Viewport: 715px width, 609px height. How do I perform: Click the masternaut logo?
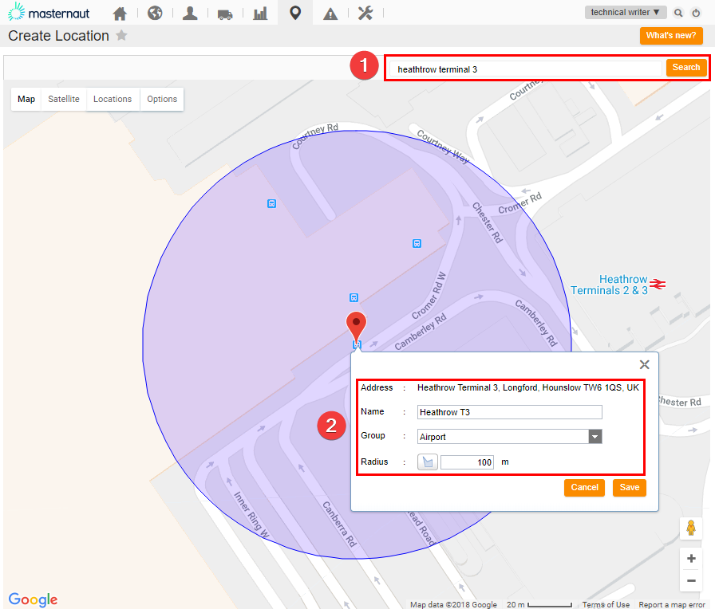[49, 12]
